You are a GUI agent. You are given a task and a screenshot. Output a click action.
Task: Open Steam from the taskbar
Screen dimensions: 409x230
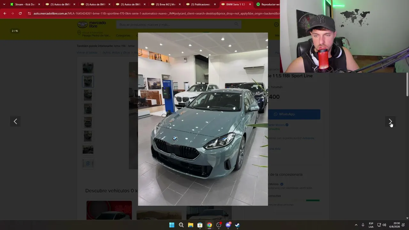point(237,225)
